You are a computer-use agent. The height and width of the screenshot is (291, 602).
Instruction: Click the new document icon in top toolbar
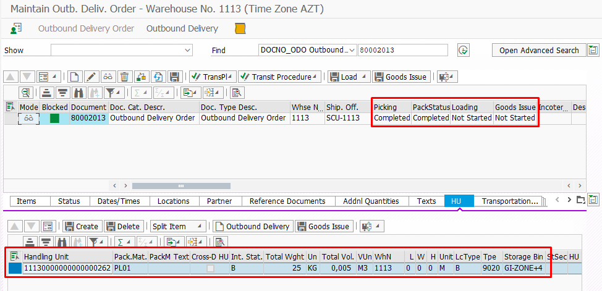[74, 77]
